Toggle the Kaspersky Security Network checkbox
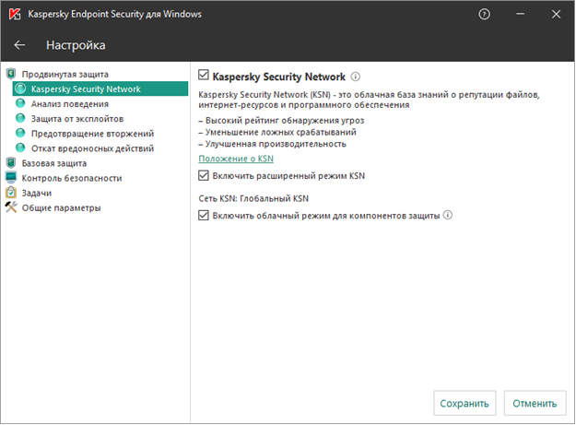 (205, 77)
